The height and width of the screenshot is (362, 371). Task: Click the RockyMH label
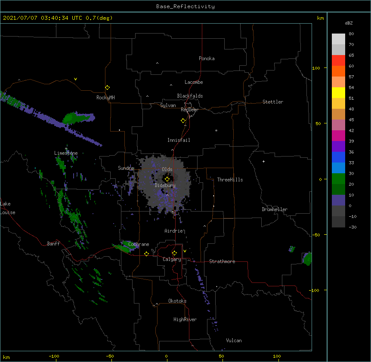click(105, 98)
